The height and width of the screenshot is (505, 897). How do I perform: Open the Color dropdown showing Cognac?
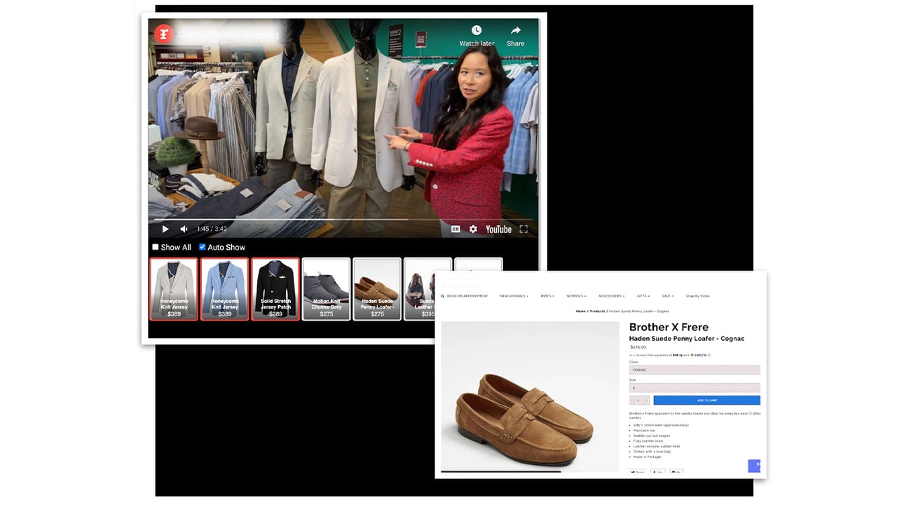[694, 370]
